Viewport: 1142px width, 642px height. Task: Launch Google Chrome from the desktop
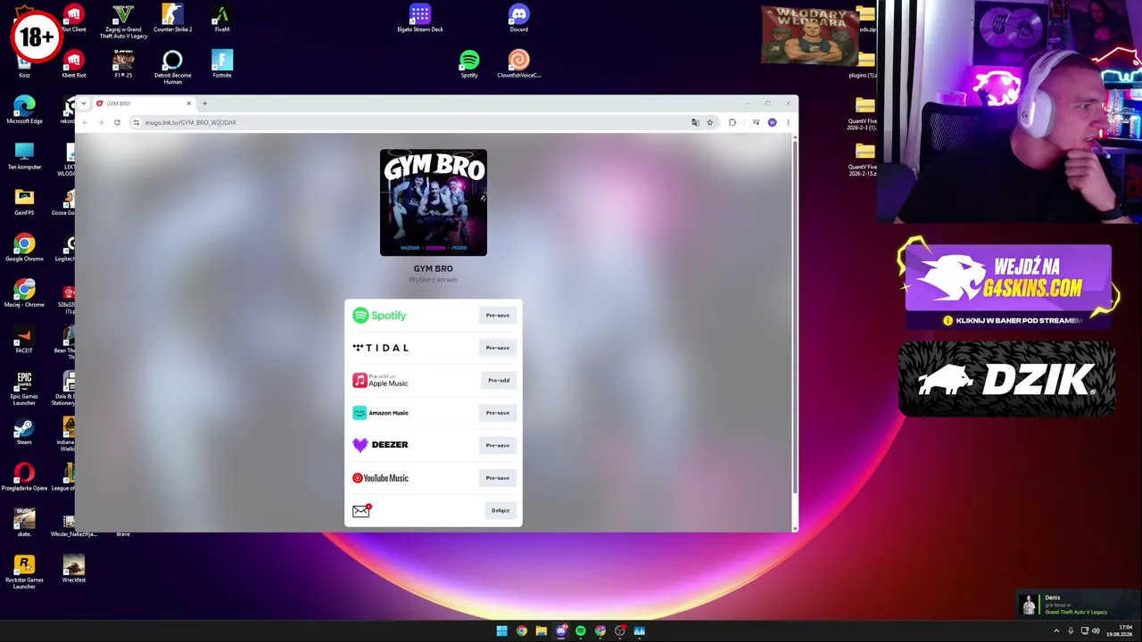[24, 248]
